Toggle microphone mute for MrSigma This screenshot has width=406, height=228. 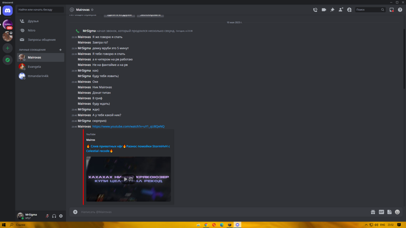click(48, 216)
